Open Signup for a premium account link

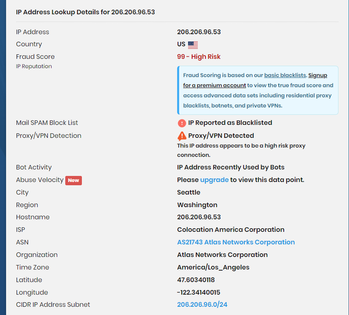pos(255,80)
